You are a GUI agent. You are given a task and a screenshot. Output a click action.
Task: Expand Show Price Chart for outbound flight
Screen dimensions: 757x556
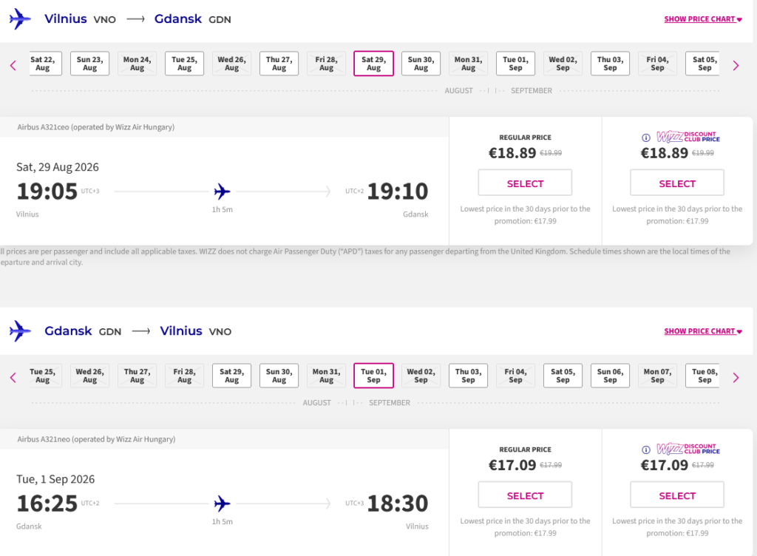[702, 19]
